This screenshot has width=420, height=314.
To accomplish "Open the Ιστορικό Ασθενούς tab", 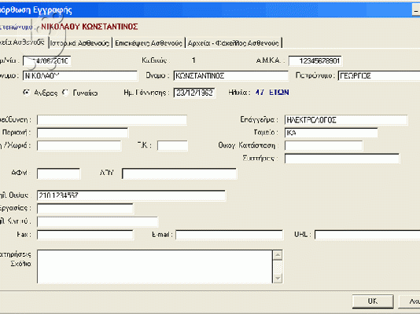I will click(x=80, y=42).
